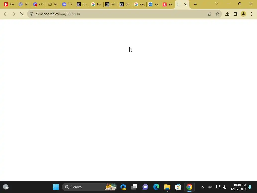
Task: Open Microsoft Edge from the taskbar
Action: point(156,187)
